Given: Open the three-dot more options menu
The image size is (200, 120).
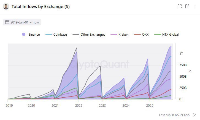Looking at the screenshot, I should (x=195, y=6).
